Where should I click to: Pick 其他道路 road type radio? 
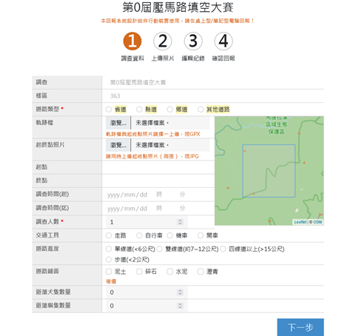click(201, 110)
